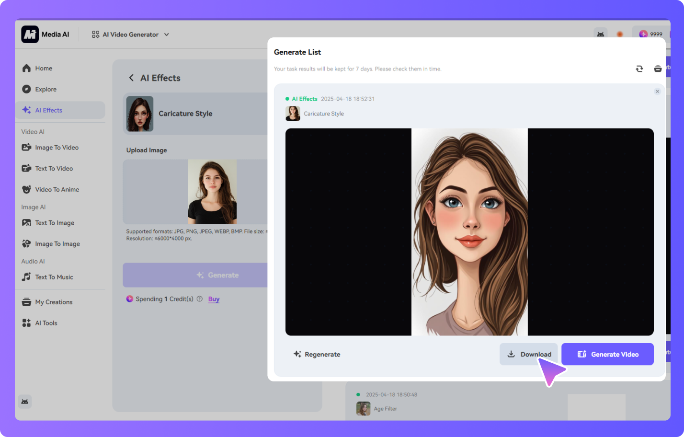Click the credits help question icon
The width and height of the screenshot is (684, 437).
[200, 299]
